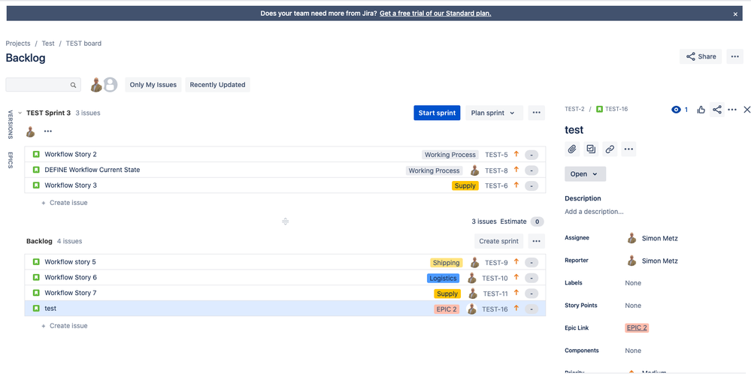Filter by unassigned avatar

click(x=111, y=85)
